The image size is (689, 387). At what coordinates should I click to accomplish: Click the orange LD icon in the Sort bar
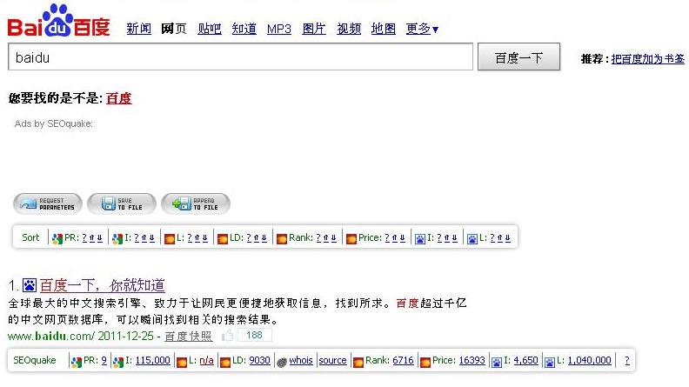223,238
